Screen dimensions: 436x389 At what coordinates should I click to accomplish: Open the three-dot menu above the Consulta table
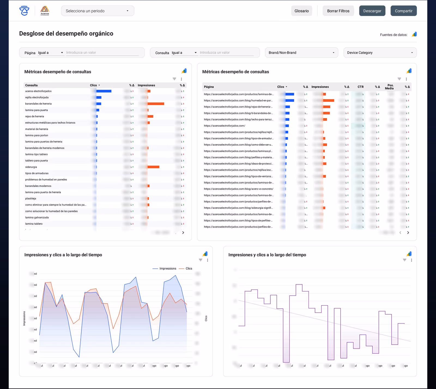pyautogui.click(x=181, y=79)
